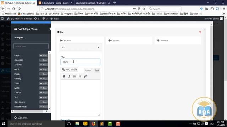Switch to eCommerce premium HTML5 tab

point(93,3)
